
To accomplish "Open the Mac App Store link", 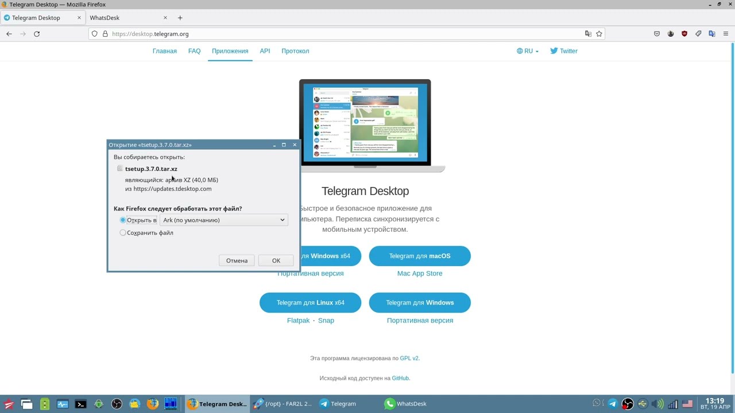I will (x=420, y=274).
